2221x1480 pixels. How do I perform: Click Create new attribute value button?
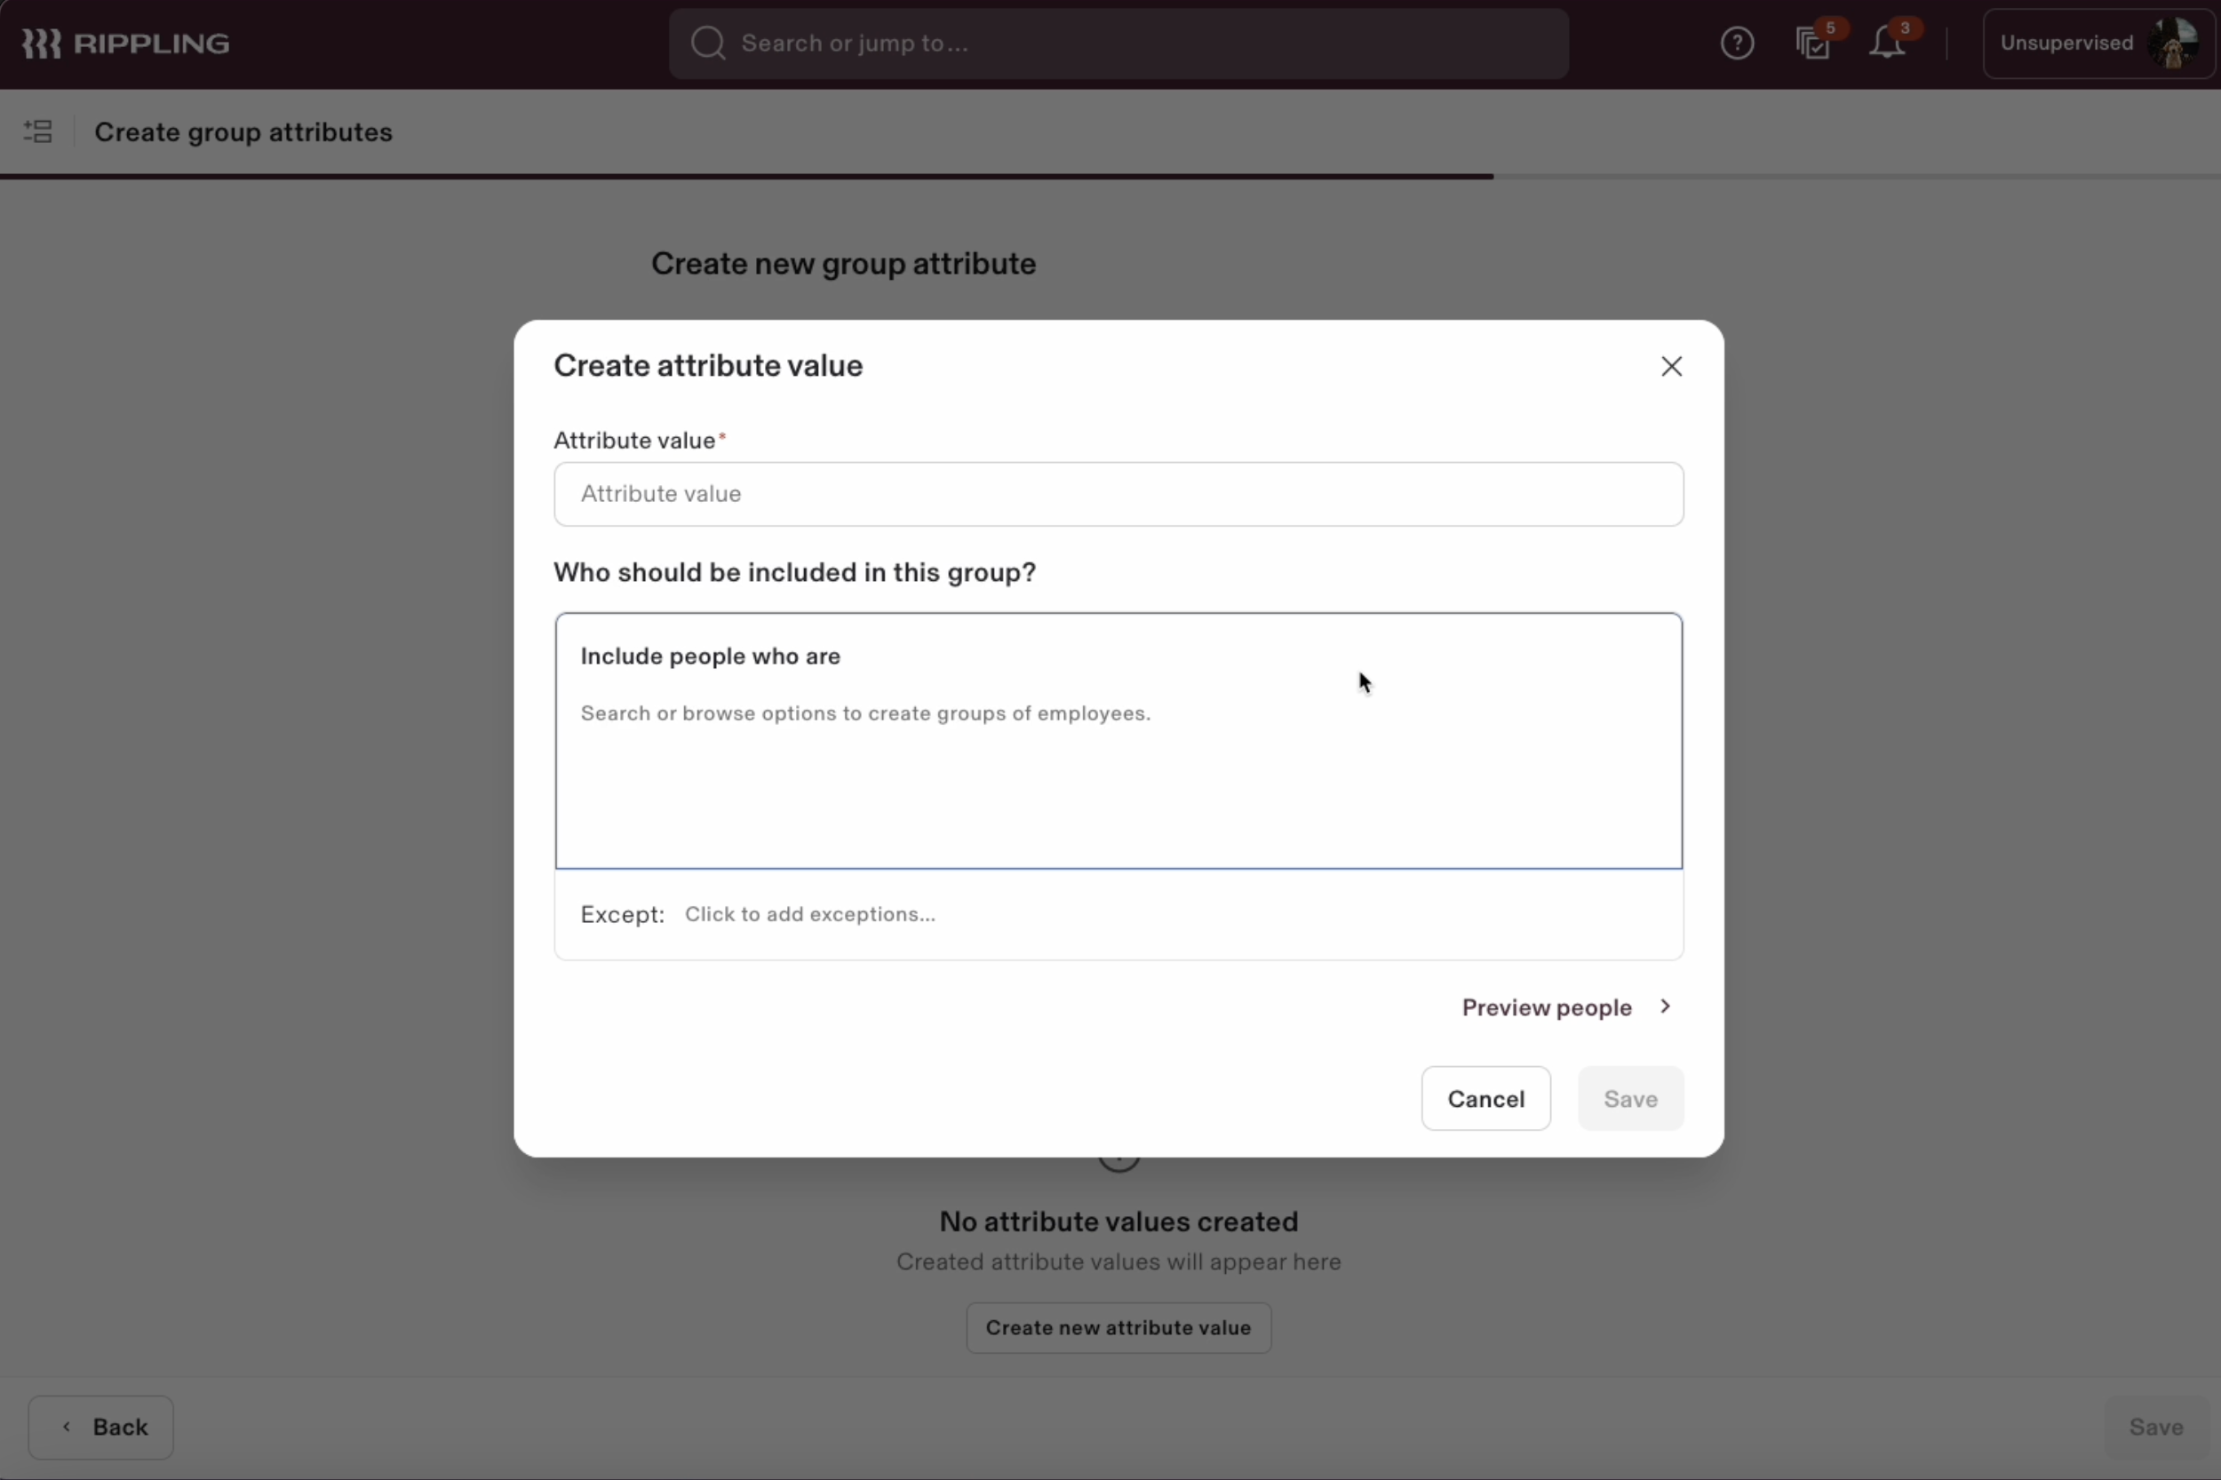point(1118,1327)
